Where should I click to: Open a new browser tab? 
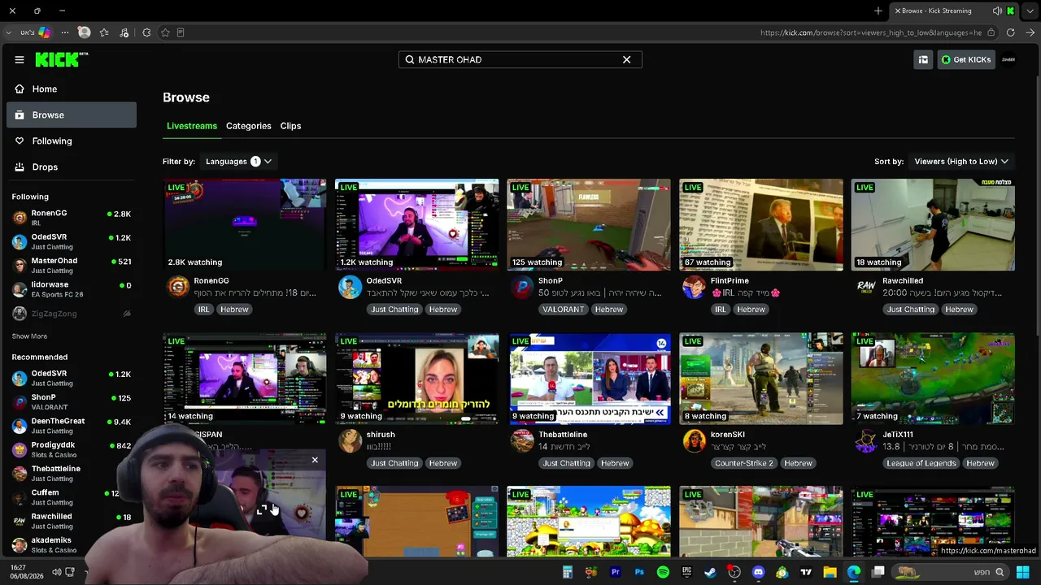click(x=878, y=11)
